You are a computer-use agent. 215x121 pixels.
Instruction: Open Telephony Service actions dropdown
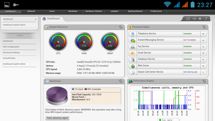(203, 34)
